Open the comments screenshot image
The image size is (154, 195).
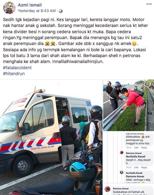[129, 157]
